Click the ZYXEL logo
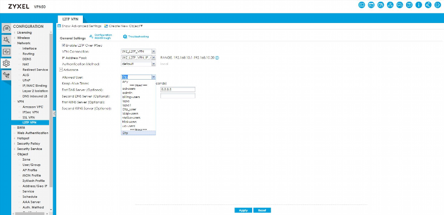 click(19, 6)
